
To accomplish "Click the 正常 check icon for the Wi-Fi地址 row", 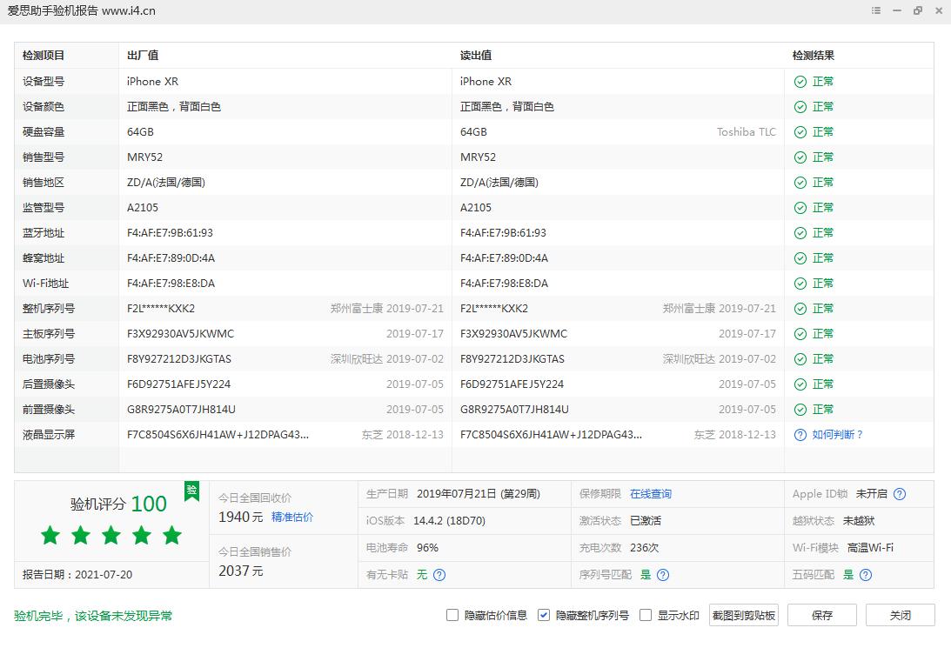I will [800, 283].
